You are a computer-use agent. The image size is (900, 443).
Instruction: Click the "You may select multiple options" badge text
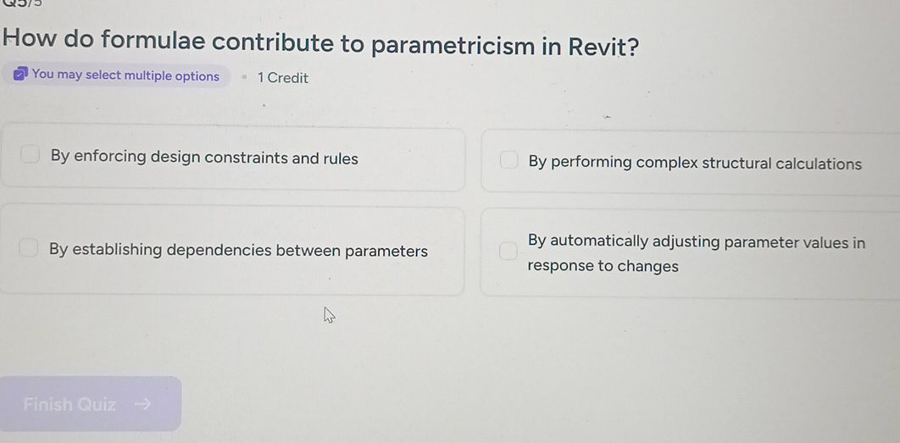125,75
